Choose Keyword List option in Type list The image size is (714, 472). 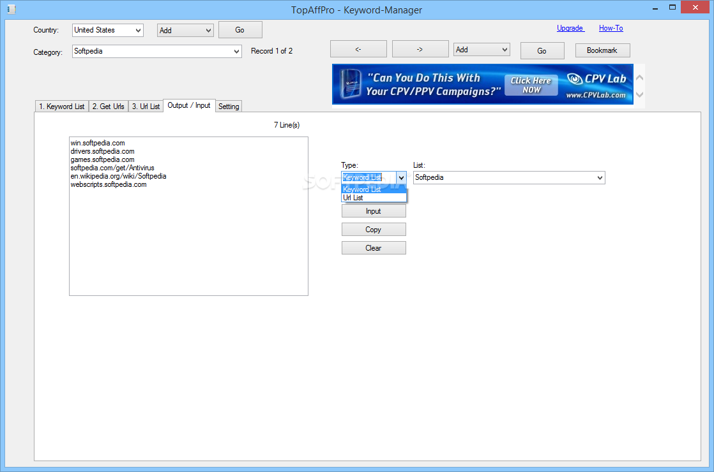point(374,189)
